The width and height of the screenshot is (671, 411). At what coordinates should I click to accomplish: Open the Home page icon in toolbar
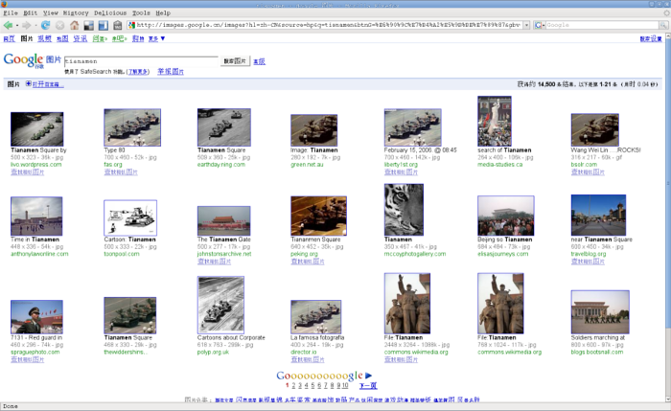pyautogui.click(x=75, y=25)
